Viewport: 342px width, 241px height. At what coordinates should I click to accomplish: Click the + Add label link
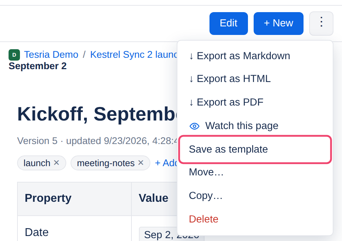point(166,163)
